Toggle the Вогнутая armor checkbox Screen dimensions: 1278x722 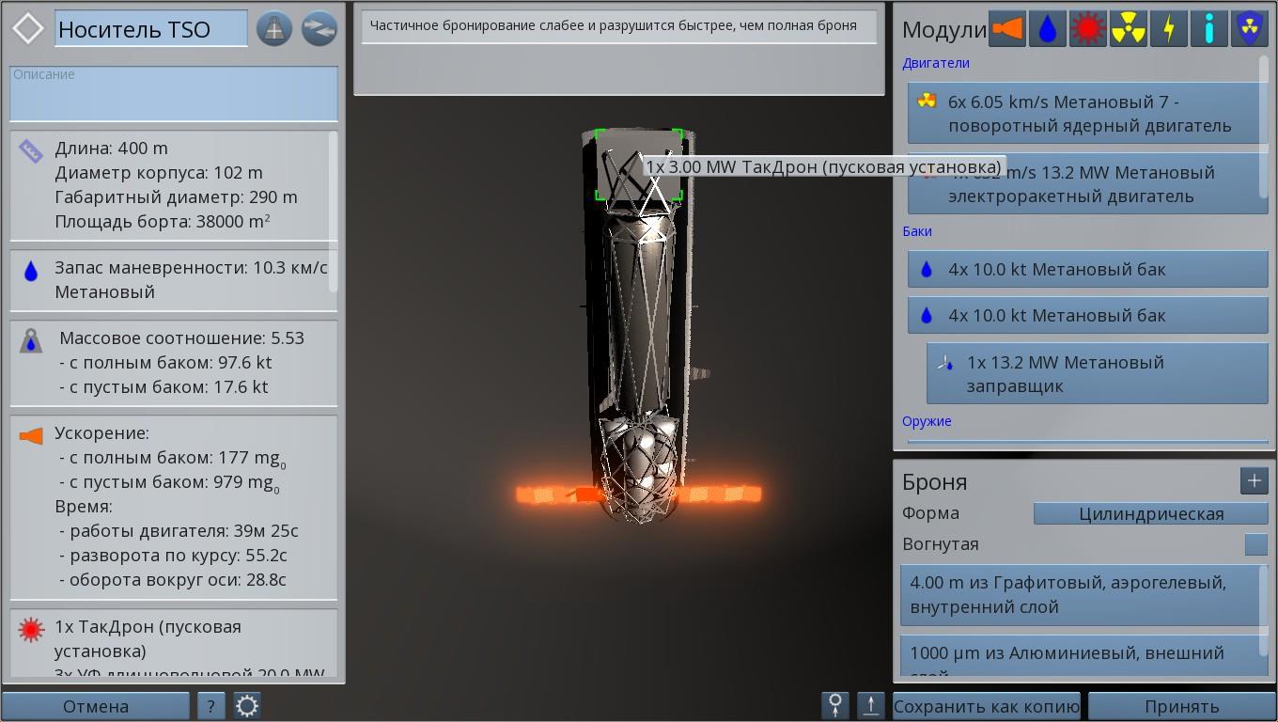[x=1255, y=544]
